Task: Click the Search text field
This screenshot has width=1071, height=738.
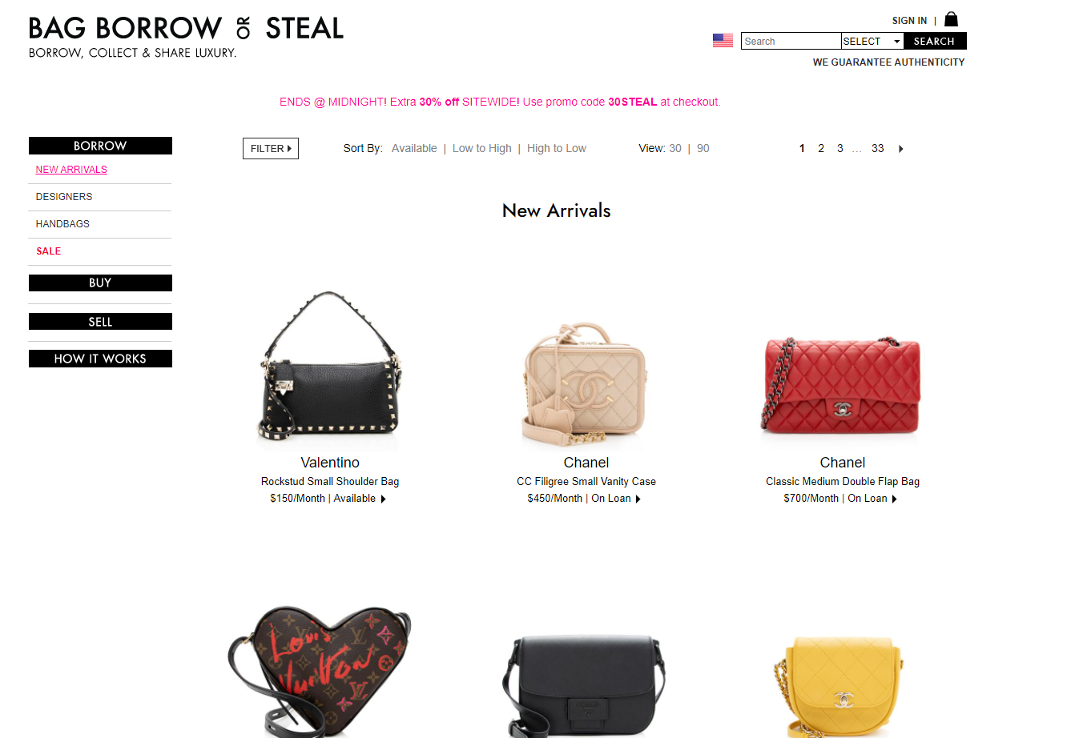Action: click(x=791, y=41)
